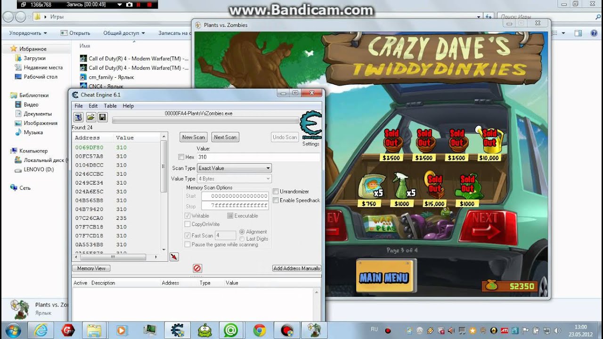Click the Открыть button in Explorer toolbar
This screenshot has height=339, width=603.
pos(75,33)
